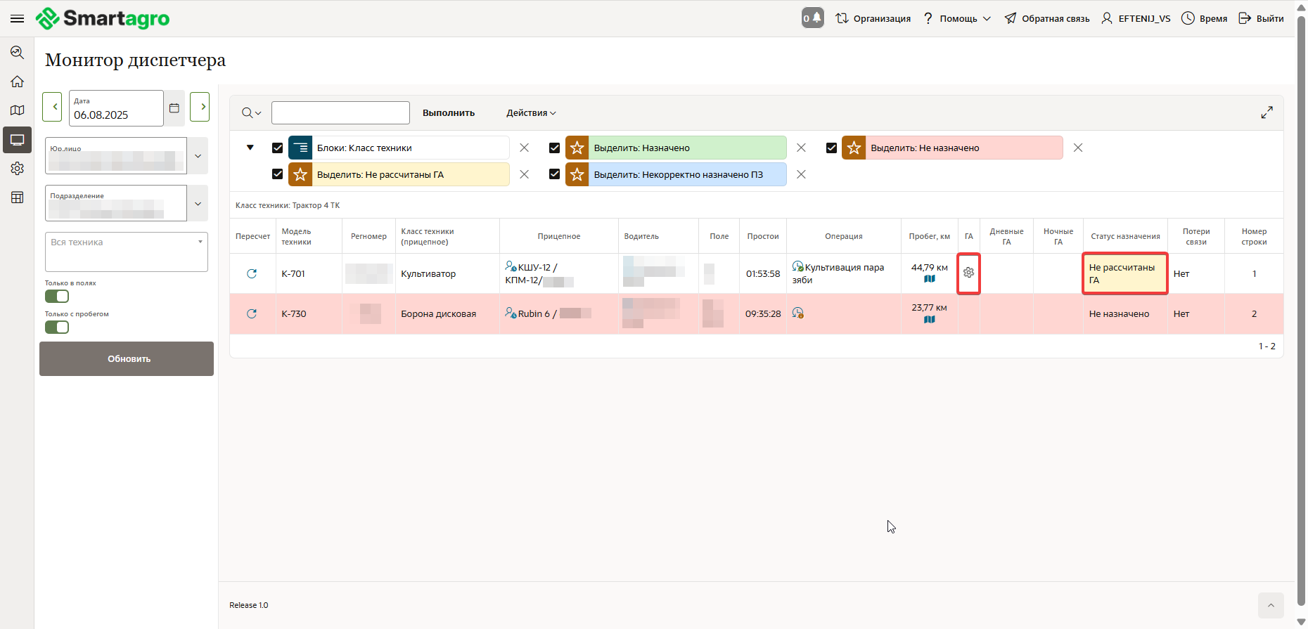The width and height of the screenshot is (1308, 629).
Task: Uncheck 'Выделить: Не назначено' filter checkbox
Action: (831, 148)
